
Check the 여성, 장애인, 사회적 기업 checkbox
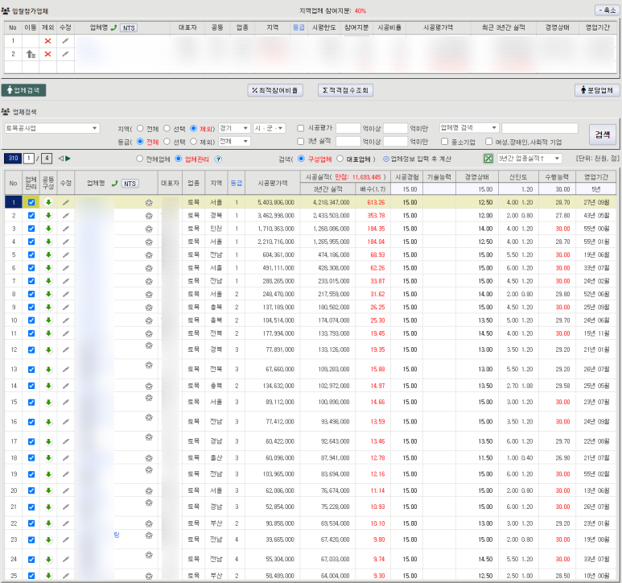489,141
